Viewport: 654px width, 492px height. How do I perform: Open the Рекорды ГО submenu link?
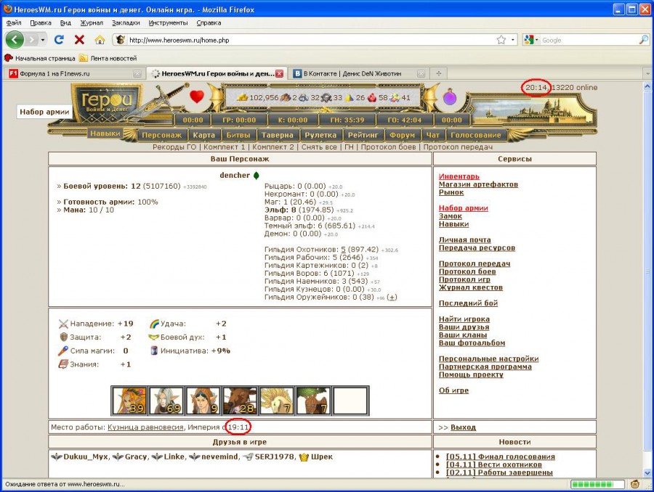[x=174, y=147]
